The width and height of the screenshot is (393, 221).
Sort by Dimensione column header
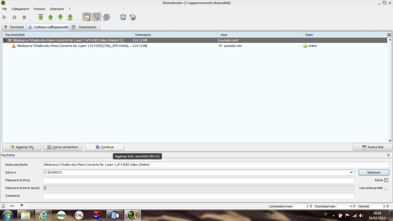click(x=175, y=35)
